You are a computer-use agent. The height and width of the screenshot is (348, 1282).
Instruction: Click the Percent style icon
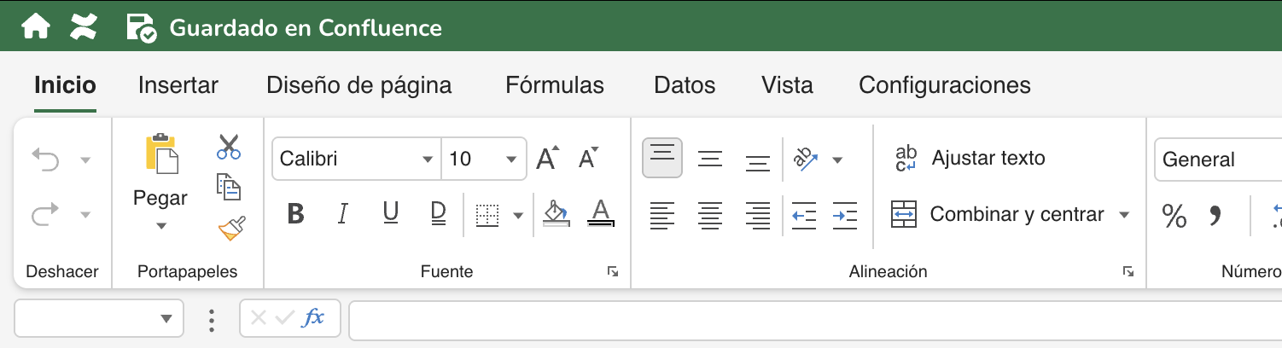tap(1174, 217)
